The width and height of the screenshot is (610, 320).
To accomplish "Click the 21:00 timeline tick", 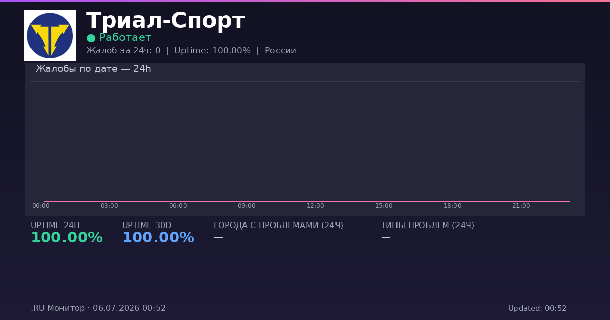I will click(521, 206).
